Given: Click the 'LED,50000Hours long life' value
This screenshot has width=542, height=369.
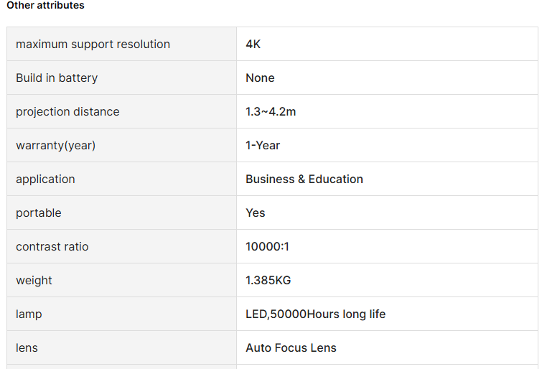Looking at the screenshot, I should pyautogui.click(x=315, y=314).
